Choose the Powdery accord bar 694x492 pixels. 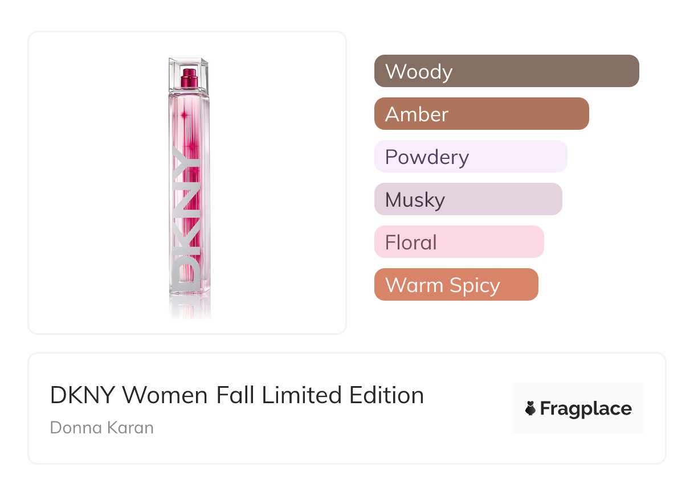471,157
